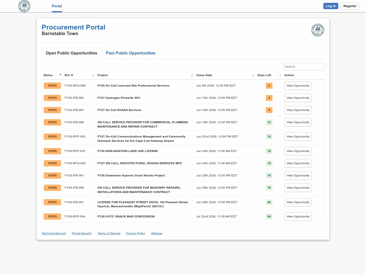Open the Portal nav tab
Screen dimensions: 366x275
click(x=57, y=6)
